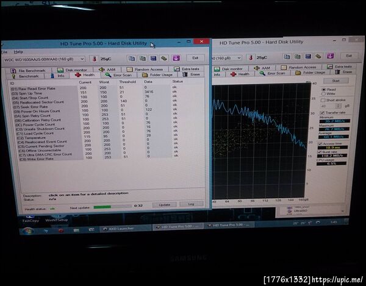Click copy-screenshot icon in right HD Tune toolbar
Image resolution: width=366 pixels, height=286 pixels.
click(298, 57)
